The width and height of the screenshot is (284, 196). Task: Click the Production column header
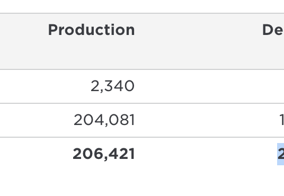pos(92,30)
